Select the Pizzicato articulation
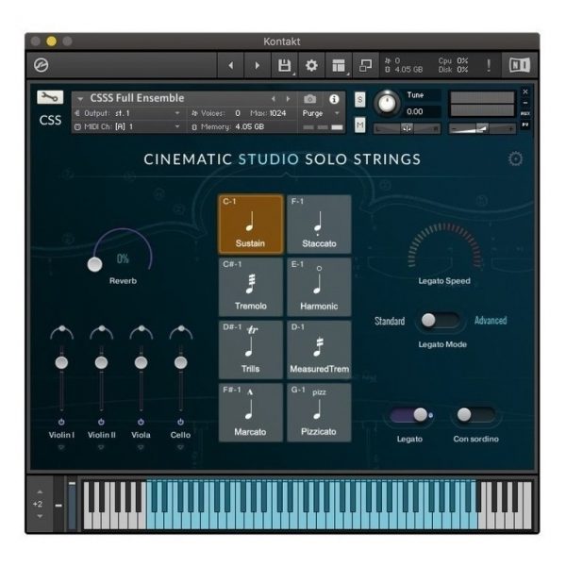This screenshot has width=566, height=566. 319,412
